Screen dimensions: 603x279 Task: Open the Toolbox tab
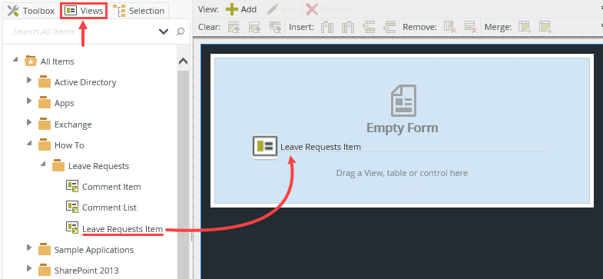point(31,11)
